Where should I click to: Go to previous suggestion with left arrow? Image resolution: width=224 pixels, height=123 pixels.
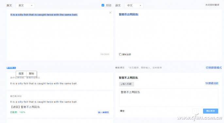[195, 111]
